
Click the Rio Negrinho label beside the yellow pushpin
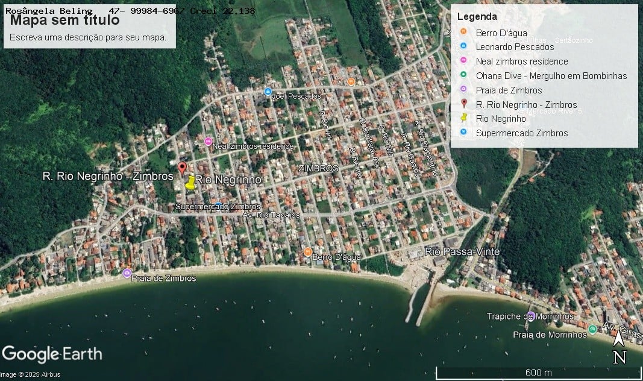[x=228, y=179]
